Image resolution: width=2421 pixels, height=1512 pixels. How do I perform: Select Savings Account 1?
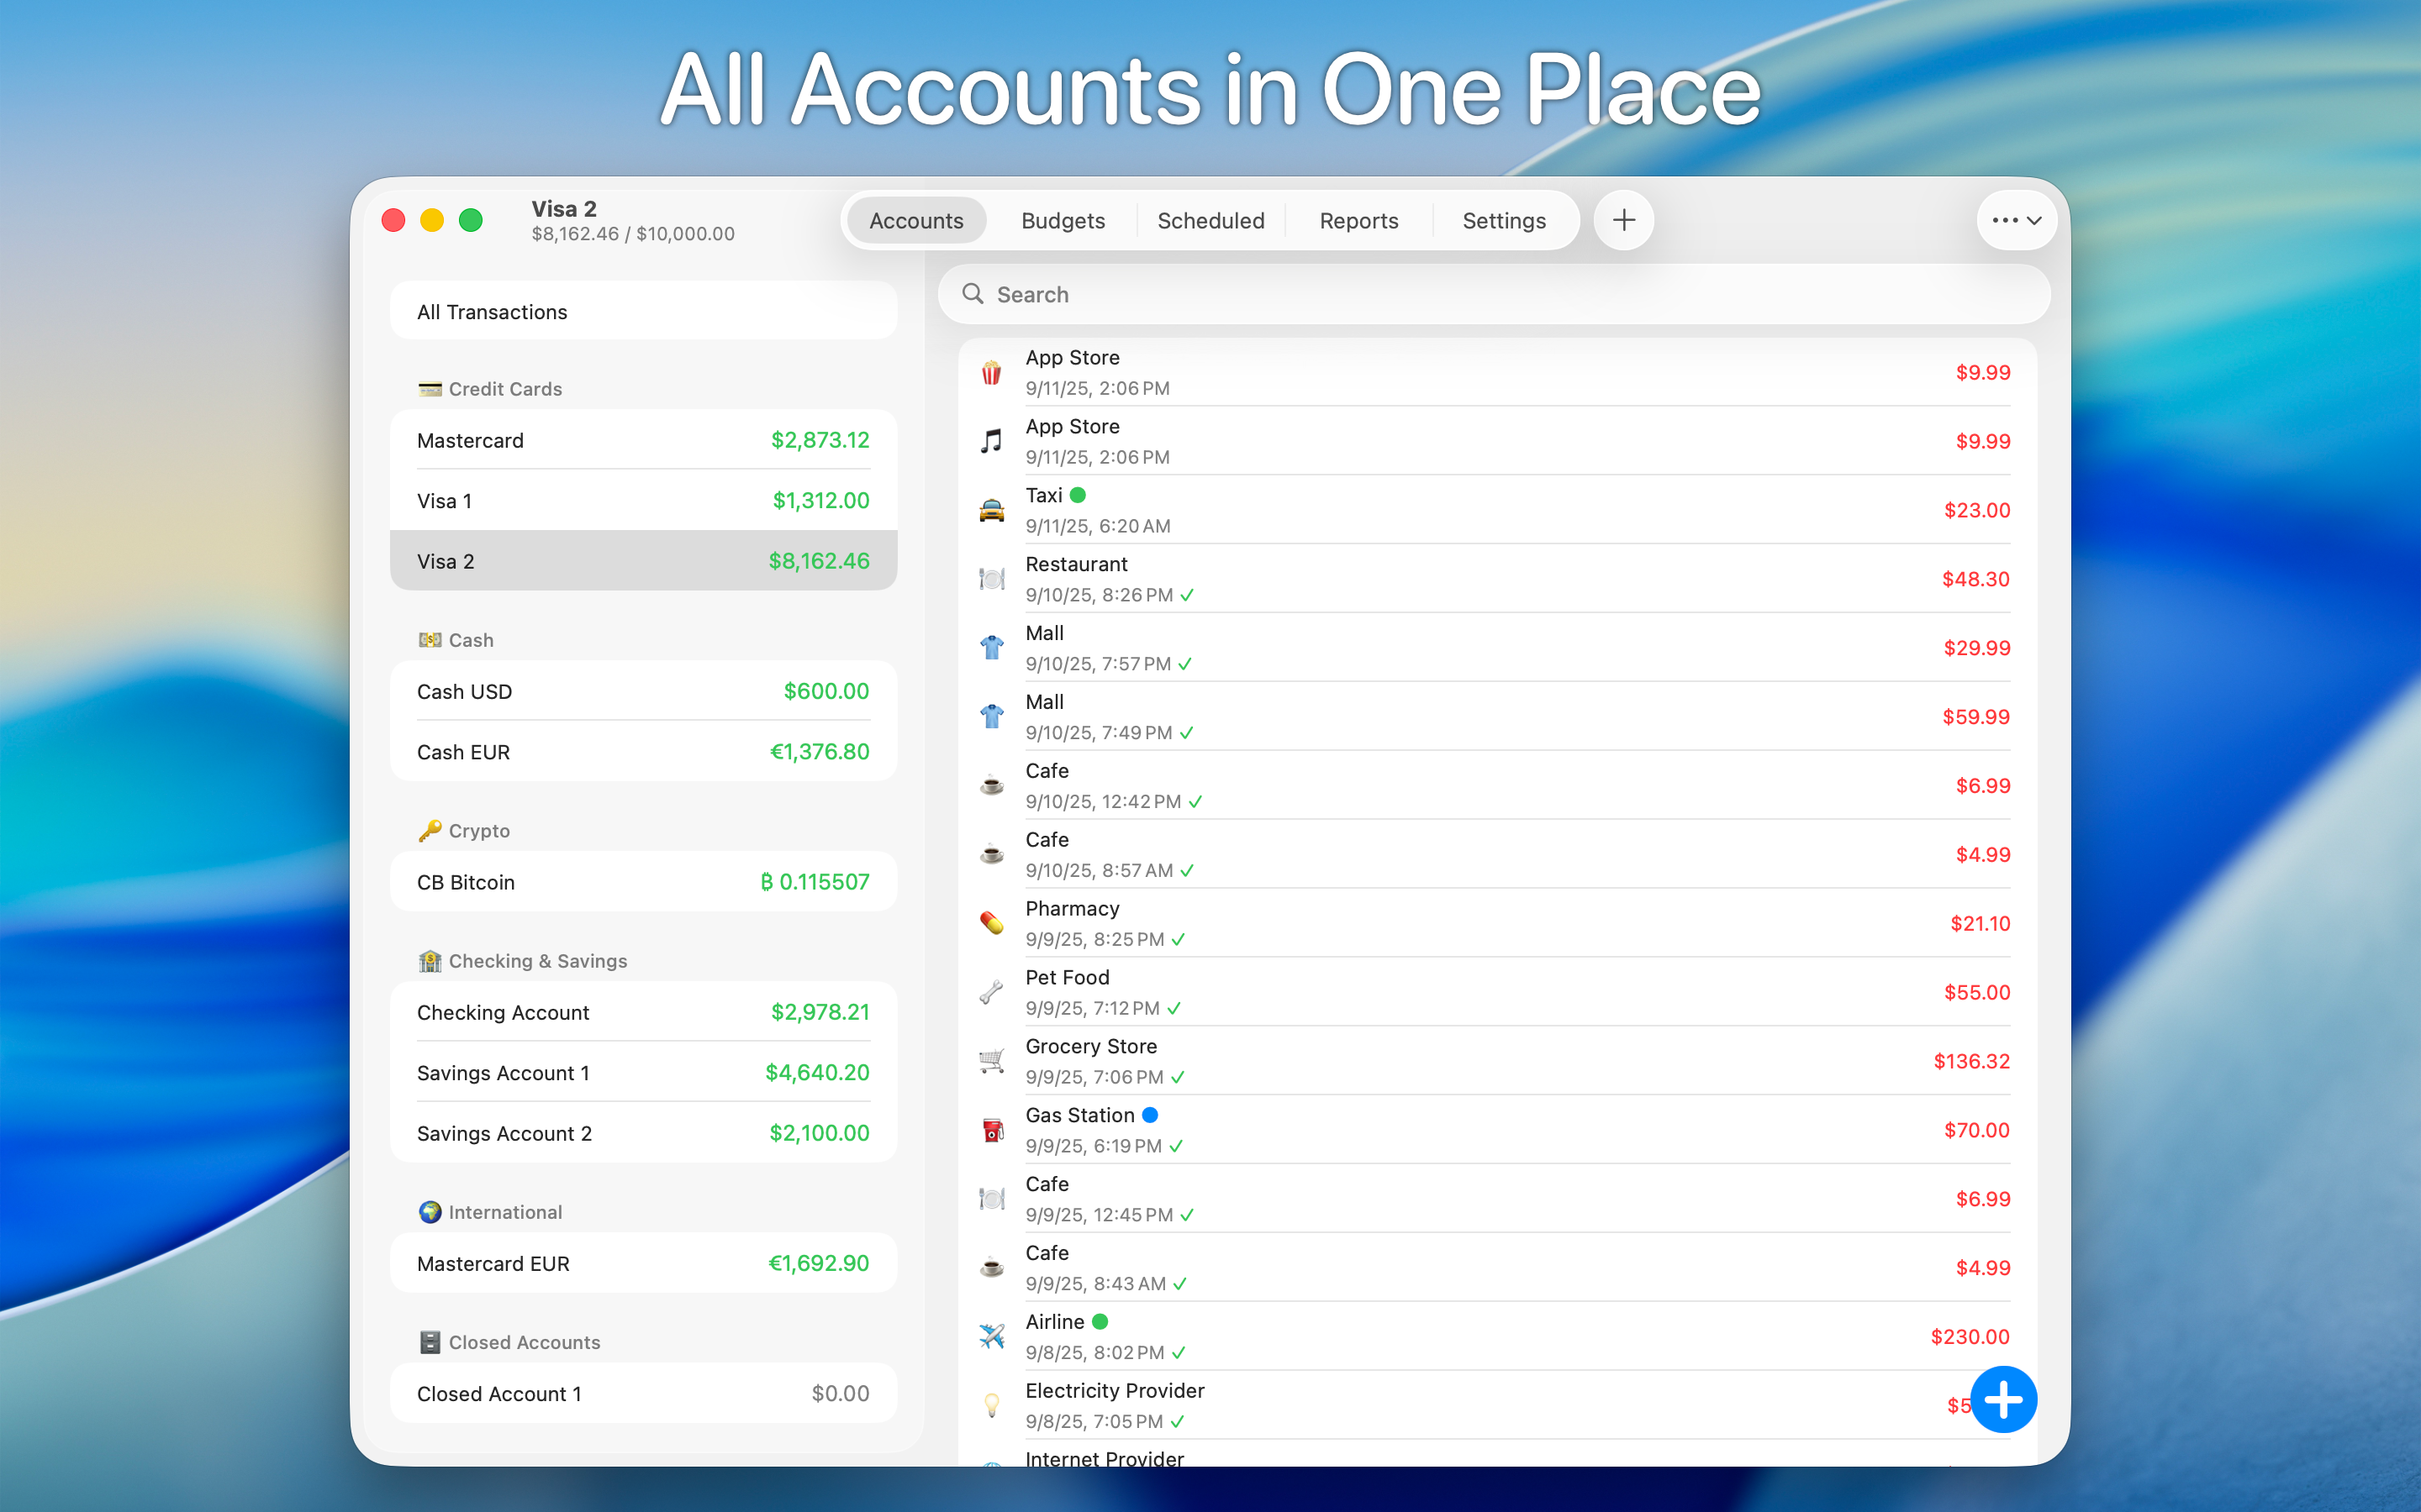tap(643, 1073)
